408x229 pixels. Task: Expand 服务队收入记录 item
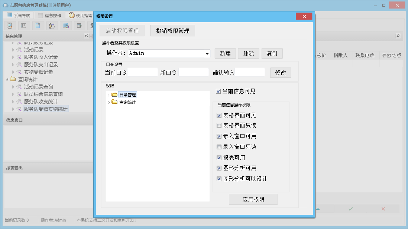tap(13, 57)
